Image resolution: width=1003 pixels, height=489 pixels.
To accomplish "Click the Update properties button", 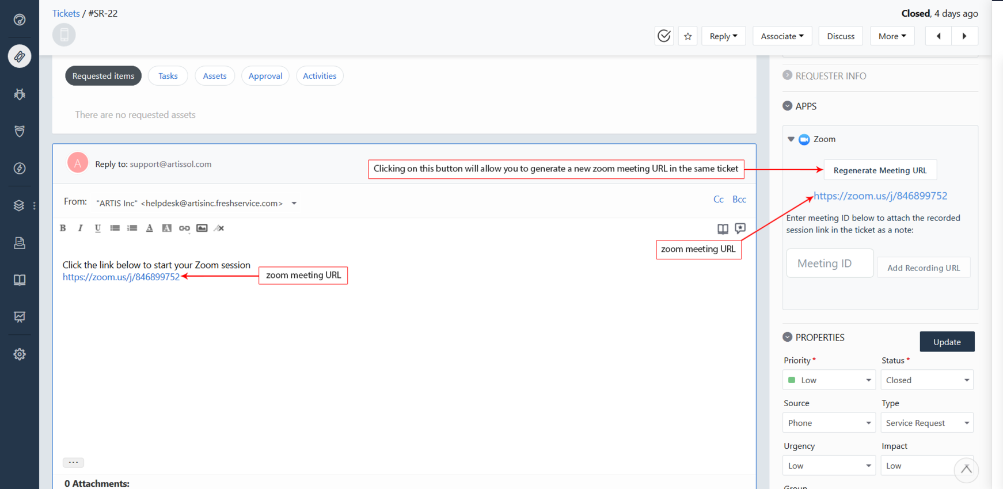I will 947,342.
